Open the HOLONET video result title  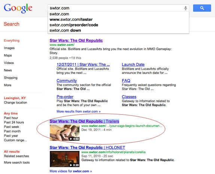[x=87, y=147]
